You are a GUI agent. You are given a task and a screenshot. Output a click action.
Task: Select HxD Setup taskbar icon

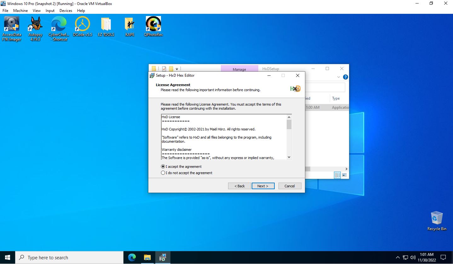coord(163,257)
